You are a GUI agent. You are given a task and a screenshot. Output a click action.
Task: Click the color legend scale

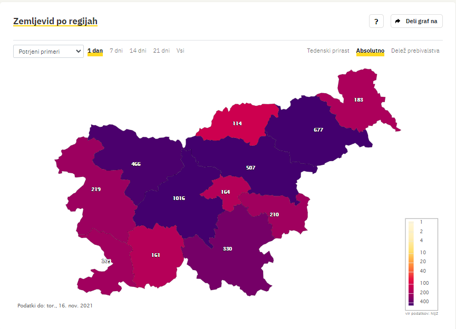click(421, 264)
